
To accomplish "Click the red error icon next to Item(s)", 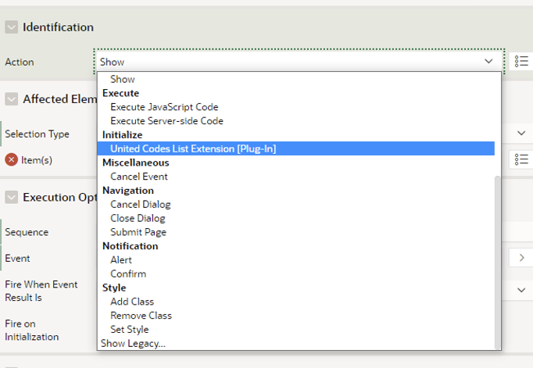I will (x=11, y=159).
